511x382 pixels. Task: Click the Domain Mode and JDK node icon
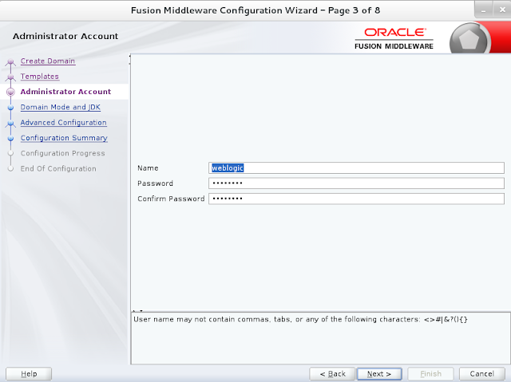10,108
